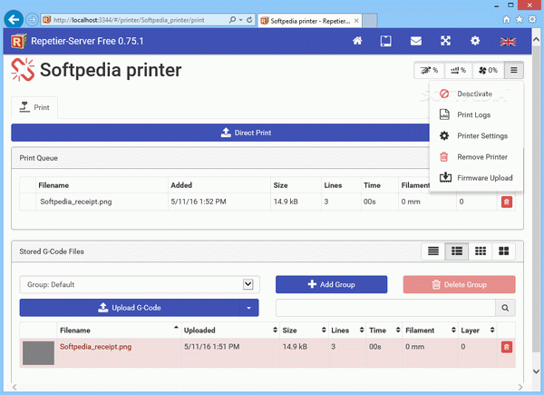Viewport: 544px width, 395px height.
Task: Select Deactivate from printer menu
Action: [x=476, y=94]
